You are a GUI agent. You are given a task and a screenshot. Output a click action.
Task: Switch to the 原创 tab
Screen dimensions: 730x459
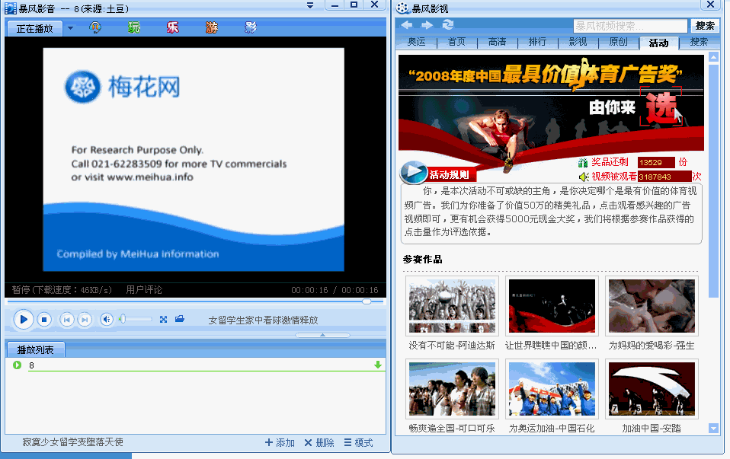click(x=619, y=42)
